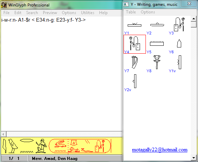Click scroll down arrow in sign table

(x=194, y=158)
